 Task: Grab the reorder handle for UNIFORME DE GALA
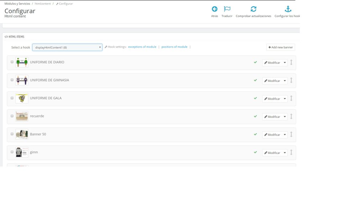[291, 98]
